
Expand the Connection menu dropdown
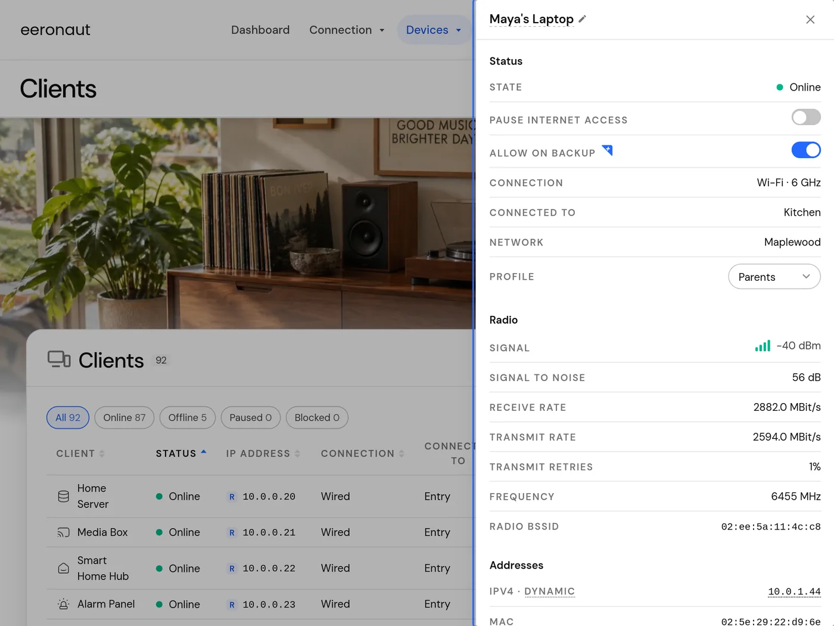click(x=347, y=30)
